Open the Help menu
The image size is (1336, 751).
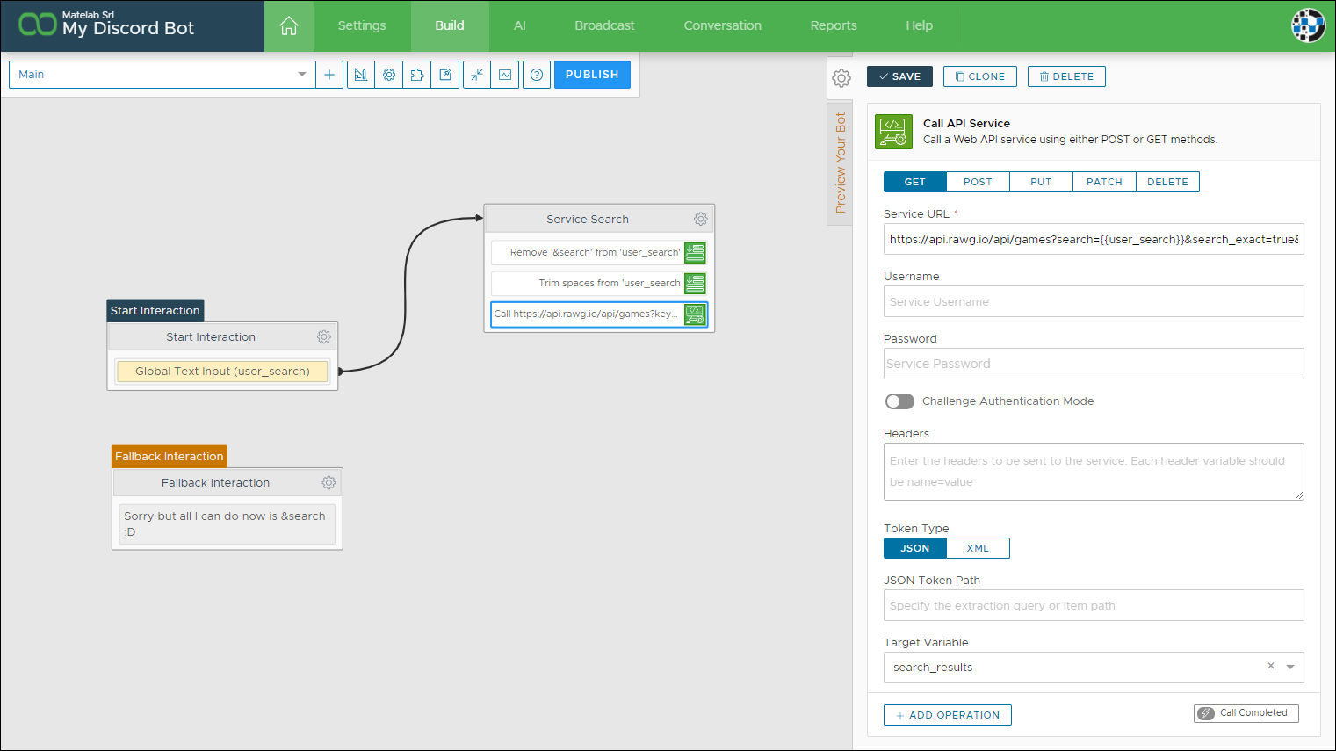(x=920, y=25)
